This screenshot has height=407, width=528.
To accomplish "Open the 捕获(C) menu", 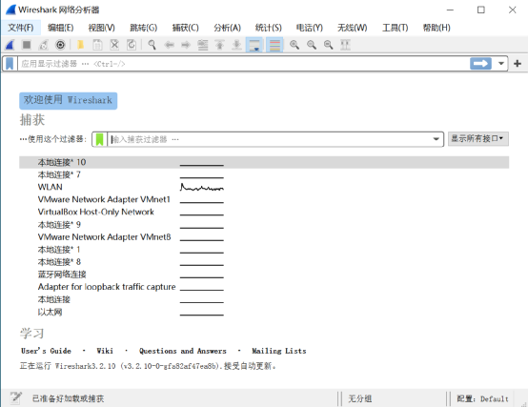I will tap(185, 28).
